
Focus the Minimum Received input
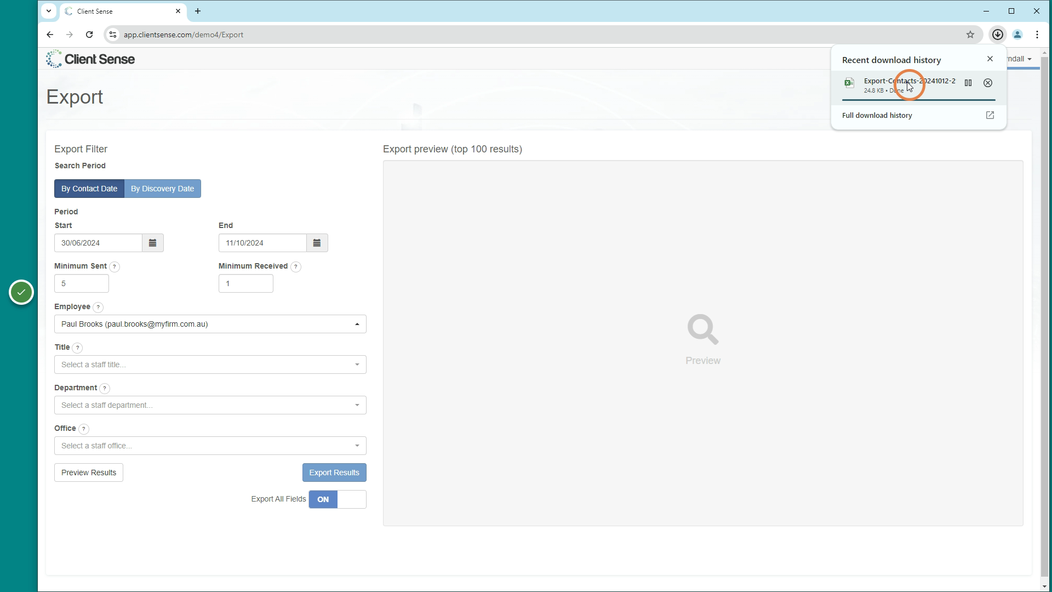pyautogui.click(x=246, y=283)
